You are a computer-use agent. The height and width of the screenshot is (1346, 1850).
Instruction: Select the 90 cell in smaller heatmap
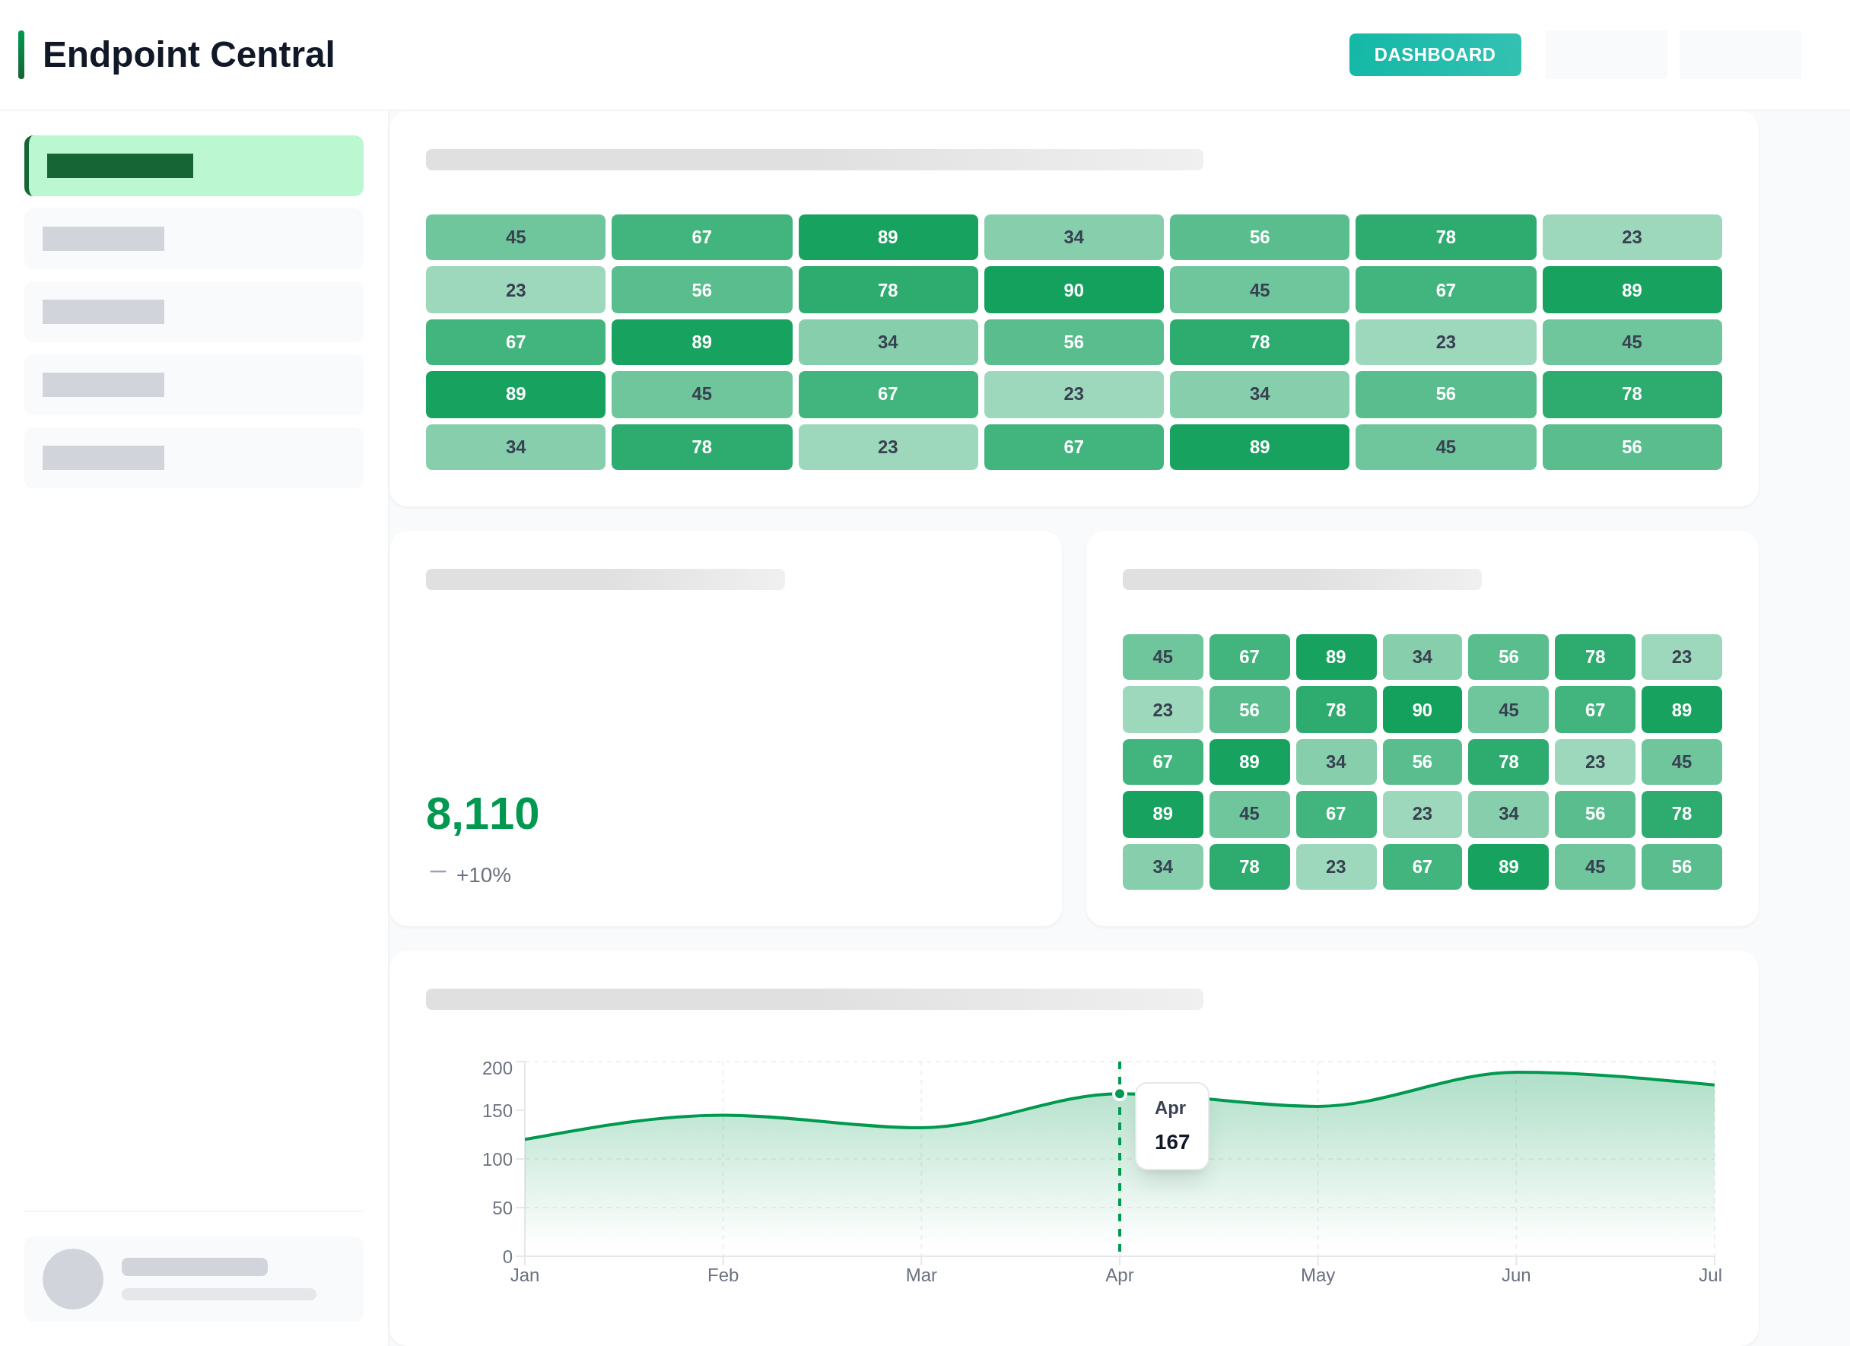pyautogui.click(x=1422, y=710)
